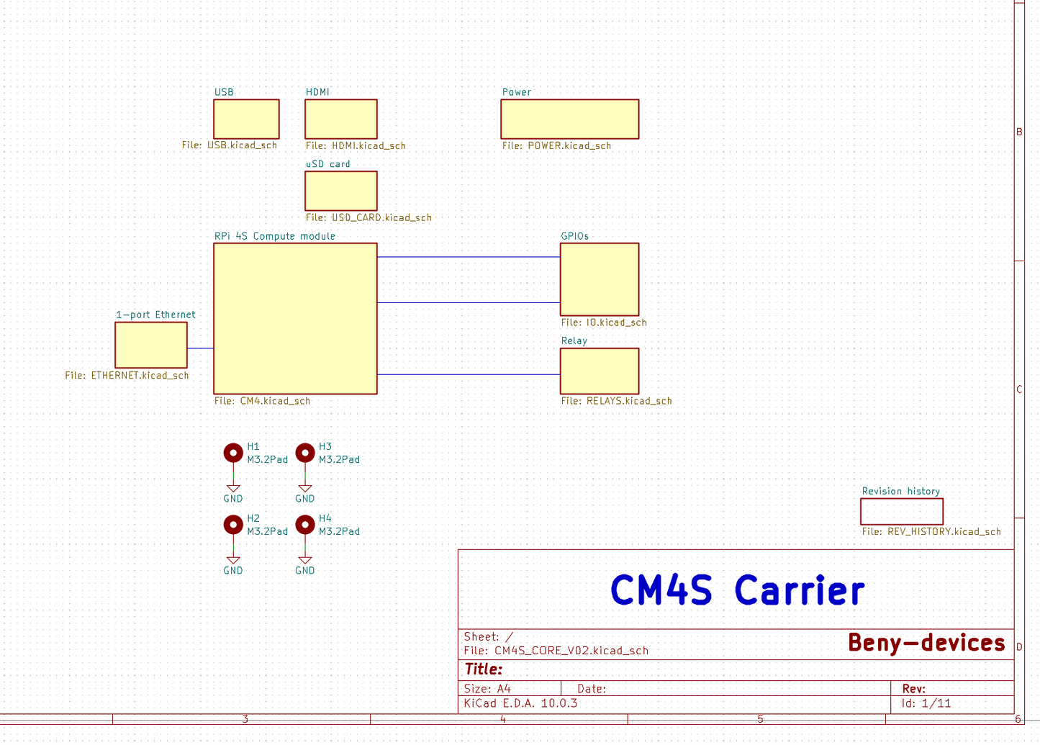Screen dimensions: 1040x745
Task: Select the wire from CM4 to Relay sheet
Action: click(x=469, y=374)
